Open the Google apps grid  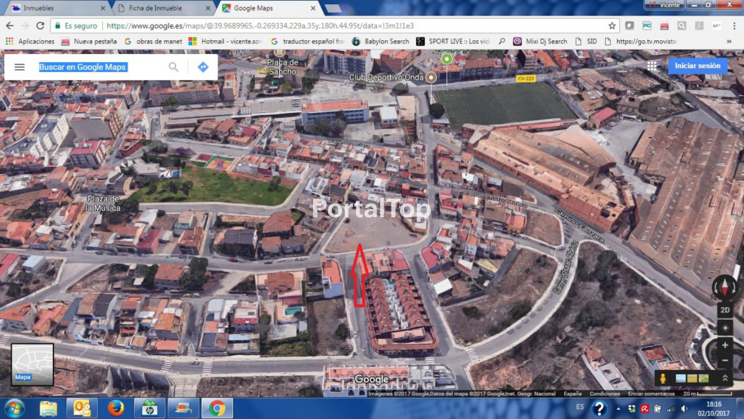[652, 66]
